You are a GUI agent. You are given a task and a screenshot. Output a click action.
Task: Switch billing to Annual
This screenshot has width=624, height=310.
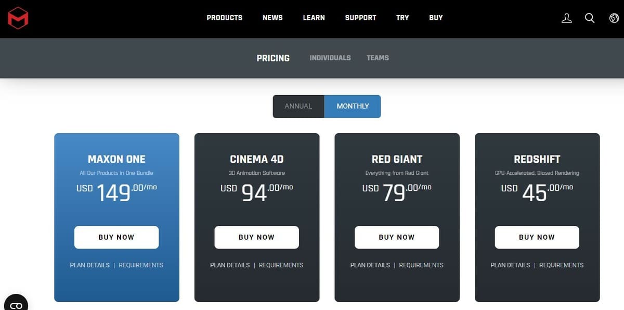[x=298, y=106]
